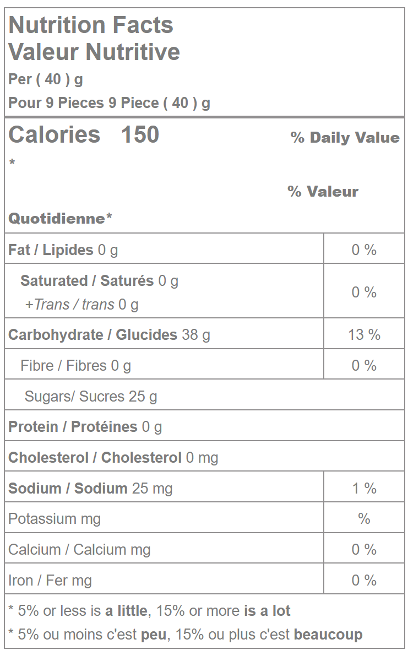This screenshot has height=650, width=408.
Task: Select the Protein / Protéines row
Action: [x=85, y=427]
